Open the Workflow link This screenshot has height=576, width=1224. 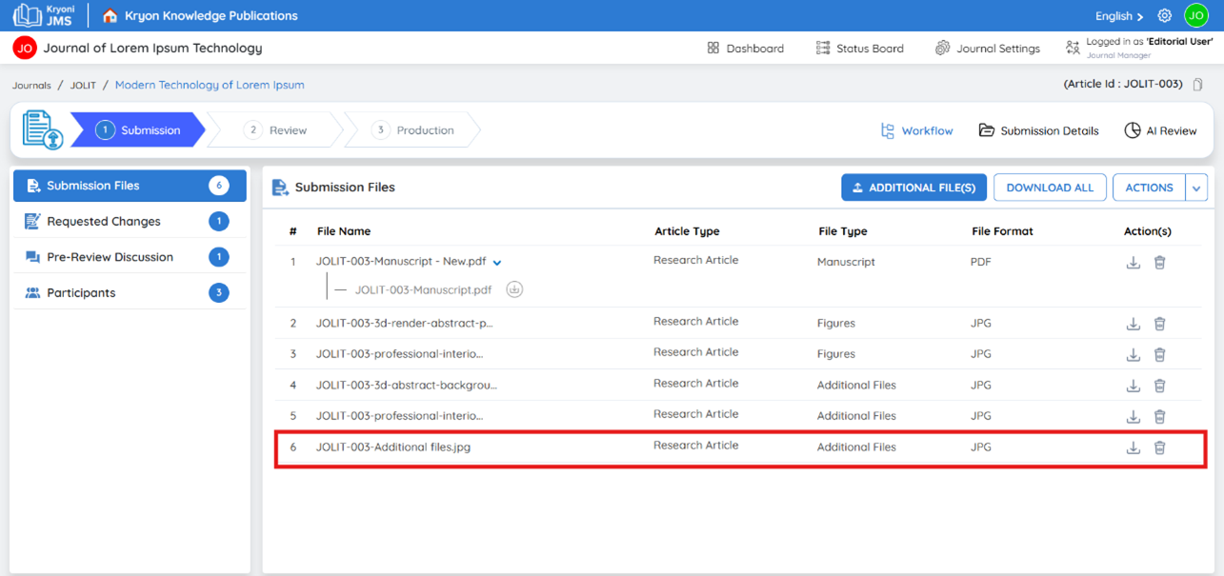pos(916,130)
